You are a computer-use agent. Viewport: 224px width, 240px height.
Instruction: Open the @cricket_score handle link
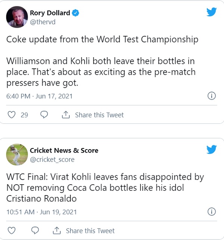tap(52, 160)
